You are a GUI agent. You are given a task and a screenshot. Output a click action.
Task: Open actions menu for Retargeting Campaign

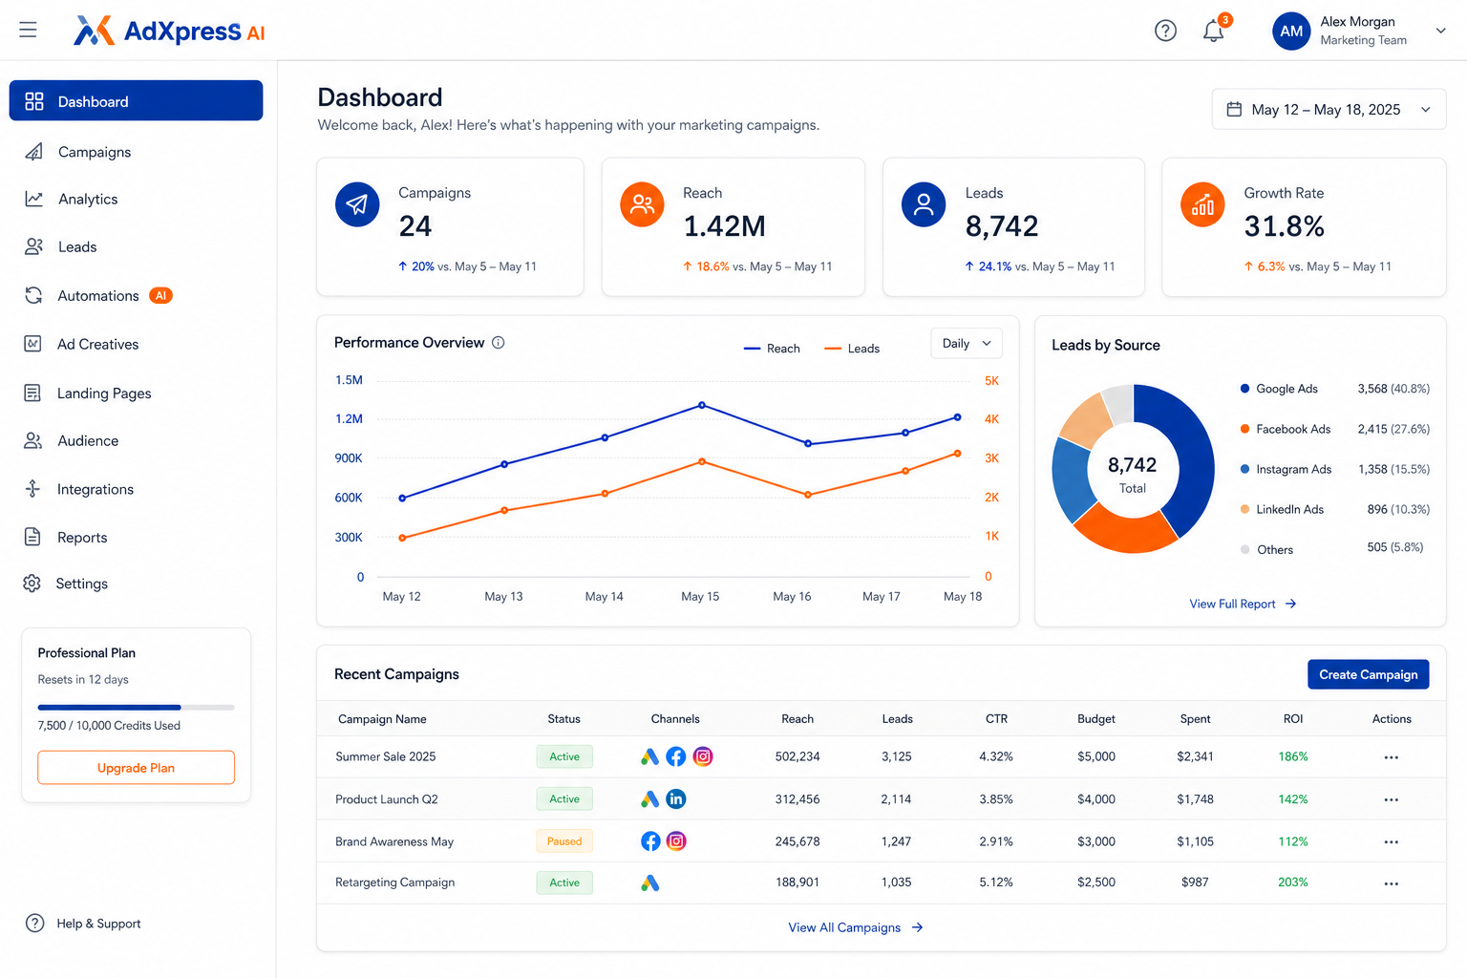pos(1391,883)
